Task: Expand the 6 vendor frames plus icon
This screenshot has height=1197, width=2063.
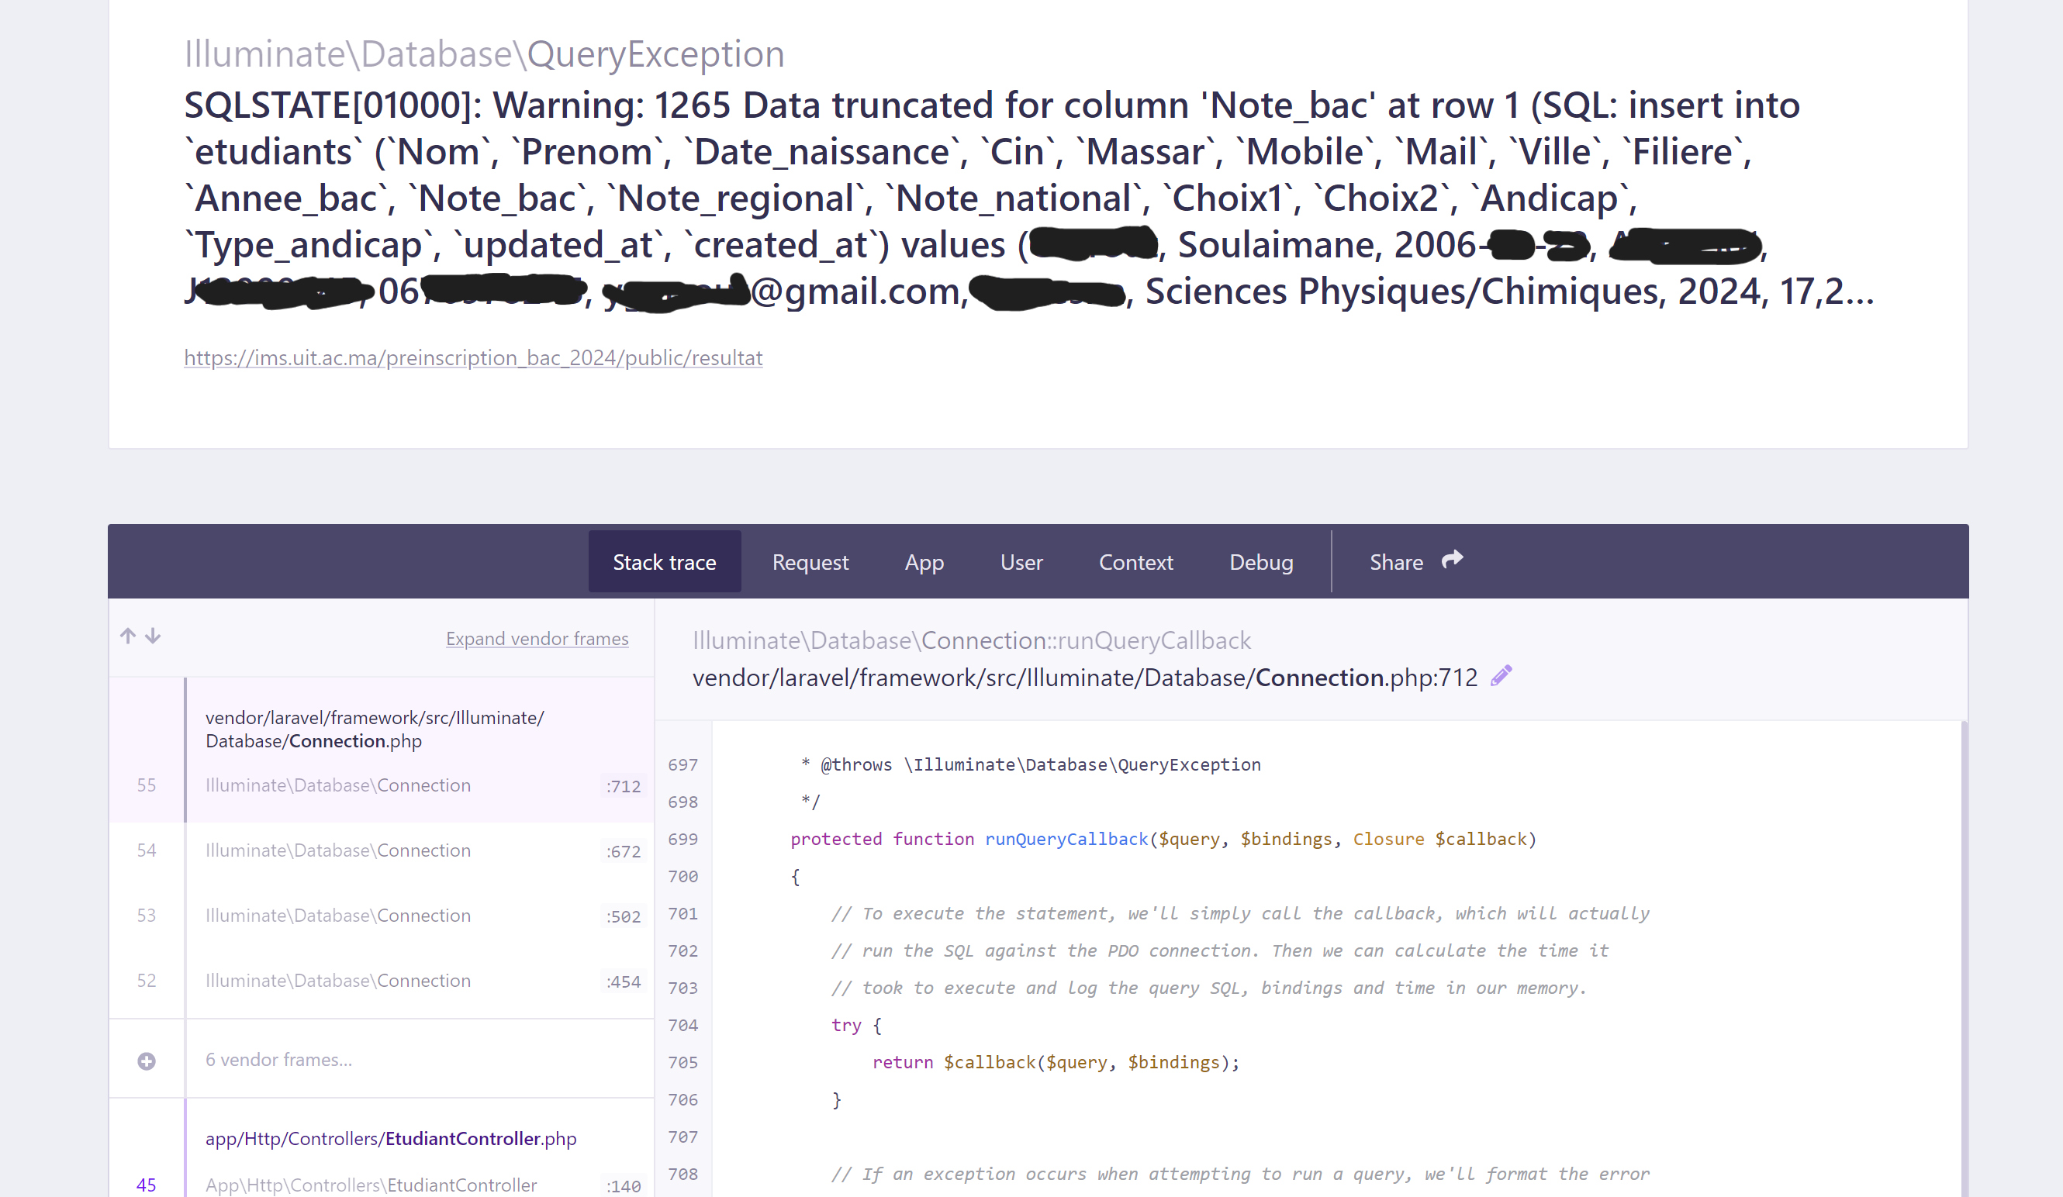Action: pos(147,1061)
